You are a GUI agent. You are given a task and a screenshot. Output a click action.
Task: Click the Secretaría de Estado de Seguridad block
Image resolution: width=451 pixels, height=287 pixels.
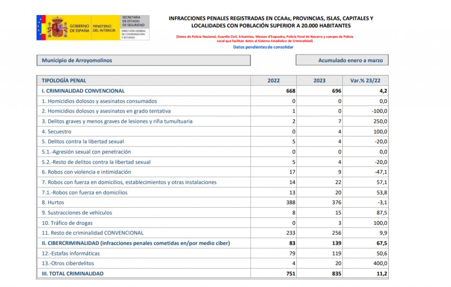[x=134, y=28]
